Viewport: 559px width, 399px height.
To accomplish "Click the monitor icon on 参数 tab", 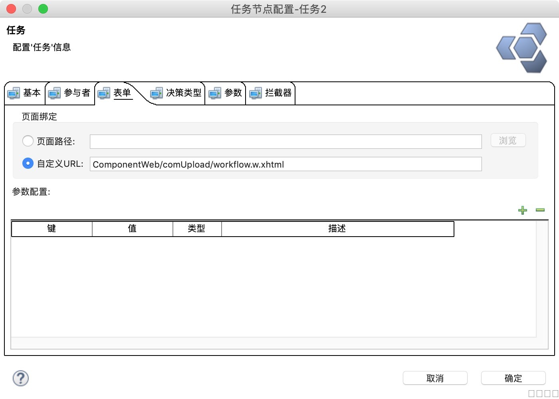I will 215,93.
